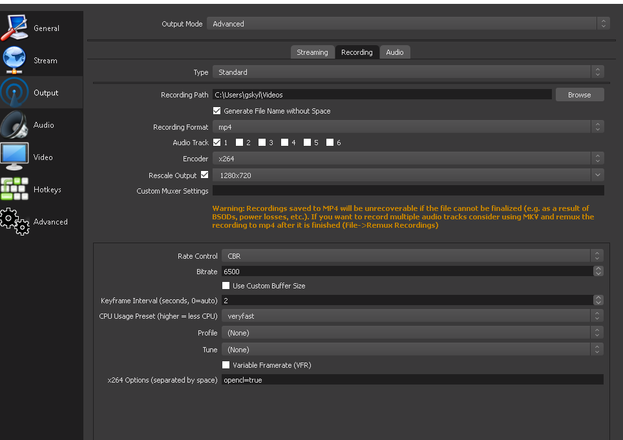Open the Output Mode dropdown
The image size is (623, 440).
click(408, 23)
